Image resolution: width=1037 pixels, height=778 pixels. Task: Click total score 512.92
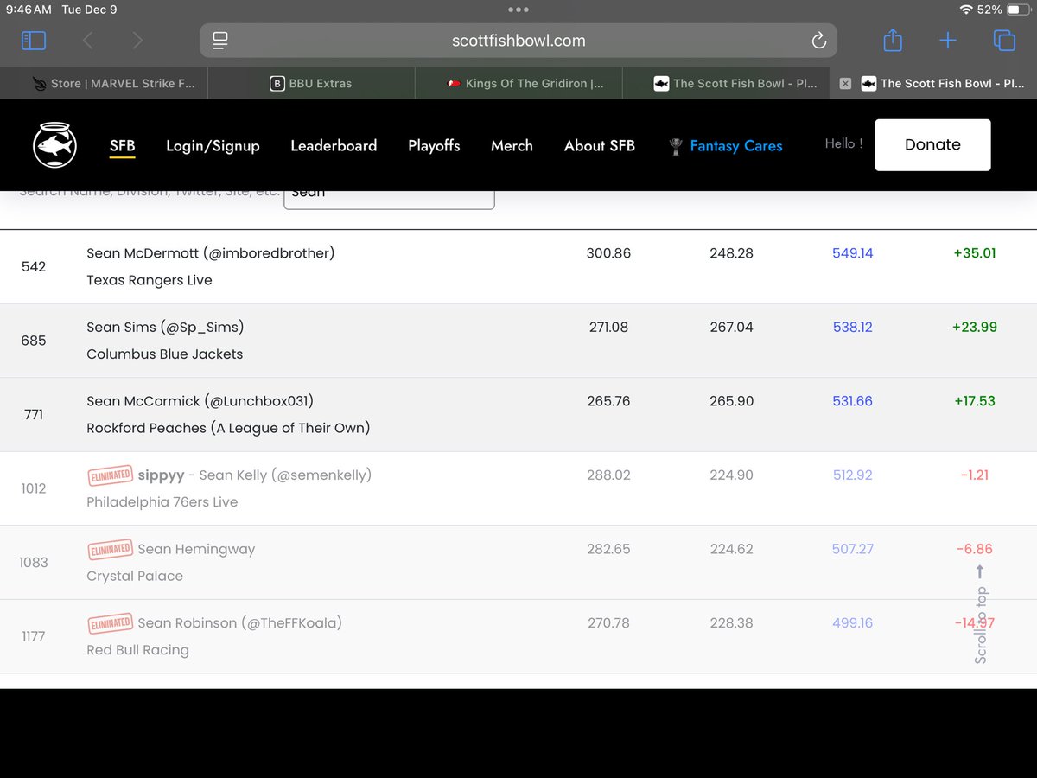click(852, 475)
